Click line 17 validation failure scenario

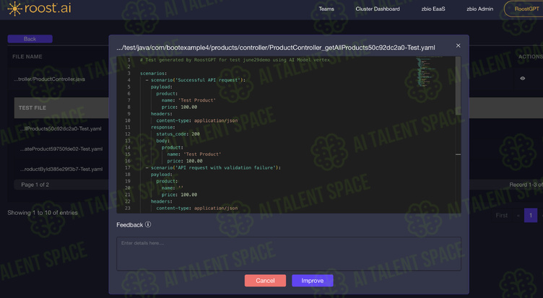[x=213, y=167]
